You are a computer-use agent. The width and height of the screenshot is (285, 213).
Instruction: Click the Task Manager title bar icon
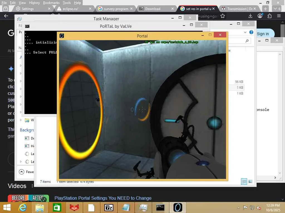(x=19, y=19)
